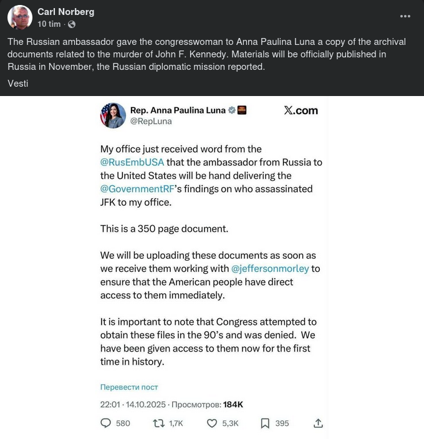Open the @RepLuna handle
Viewport: 424px width, 439px height.
coord(150,121)
